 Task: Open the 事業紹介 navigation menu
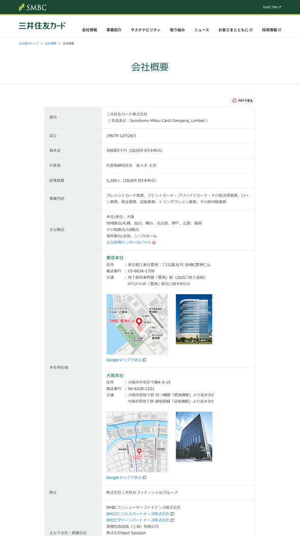[114, 29]
